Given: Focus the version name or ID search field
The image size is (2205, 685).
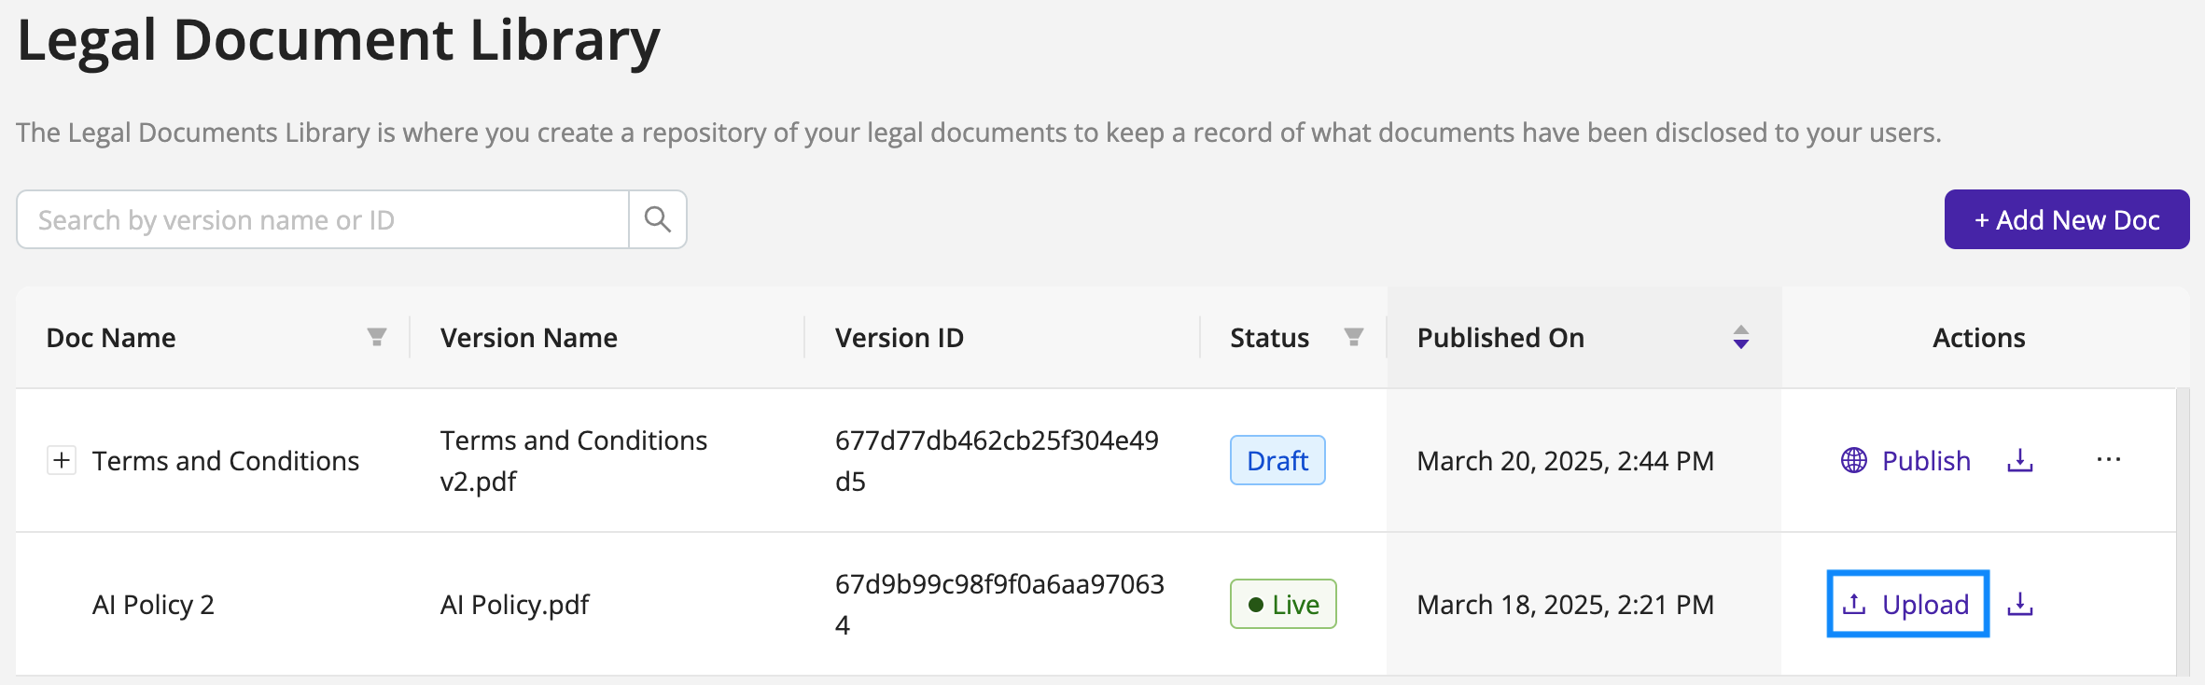Looking at the screenshot, I should [323, 219].
